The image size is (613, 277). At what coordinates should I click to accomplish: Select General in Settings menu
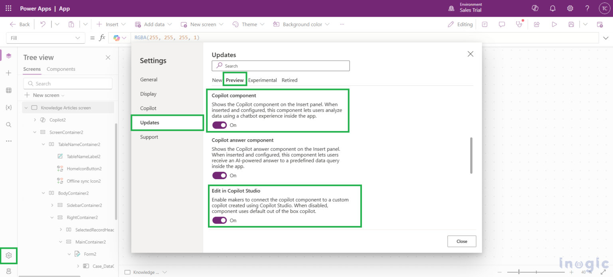pos(148,80)
